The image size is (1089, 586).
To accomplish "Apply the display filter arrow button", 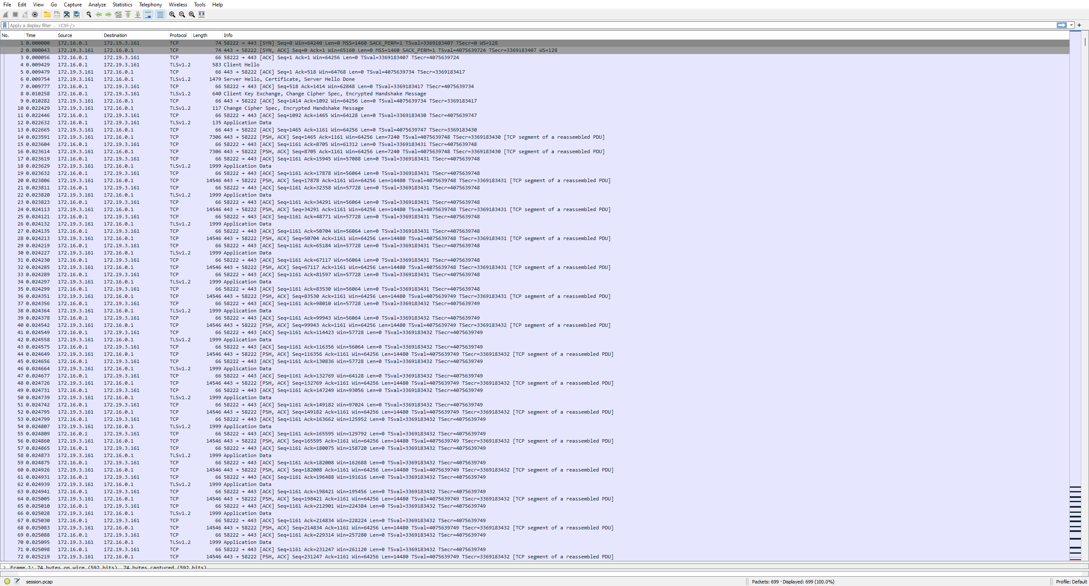I will coord(1062,26).
